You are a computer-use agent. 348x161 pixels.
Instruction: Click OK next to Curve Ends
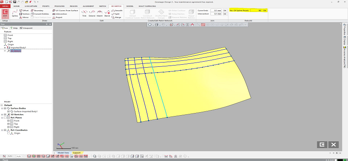[225, 10]
